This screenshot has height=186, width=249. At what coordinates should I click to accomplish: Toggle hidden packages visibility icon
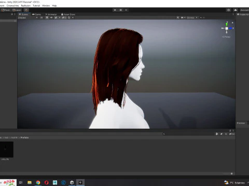[232, 134]
